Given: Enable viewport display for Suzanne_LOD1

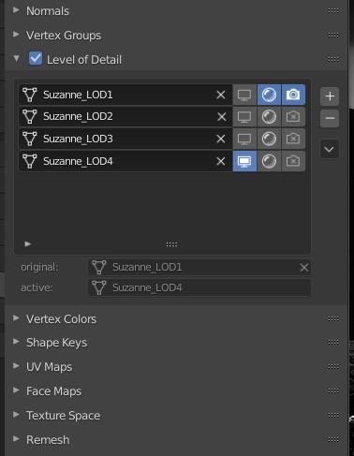Looking at the screenshot, I should (x=244, y=95).
